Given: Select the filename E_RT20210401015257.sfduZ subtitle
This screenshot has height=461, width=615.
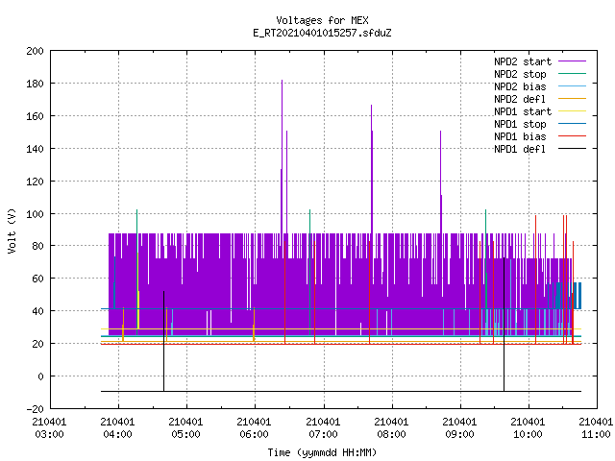Looking at the screenshot, I should (x=322, y=33).
